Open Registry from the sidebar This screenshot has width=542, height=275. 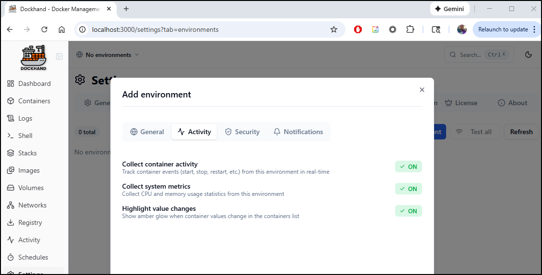30,222
